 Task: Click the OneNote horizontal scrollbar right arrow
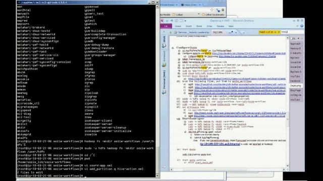284,169
